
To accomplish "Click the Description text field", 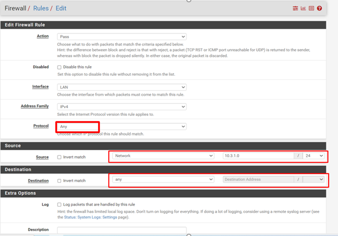I will coord(122,230).
